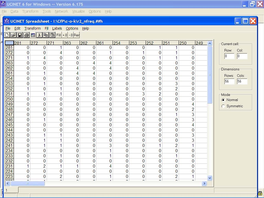
Task: Select the Symmetric mode radio button
Action: (223, 106)
